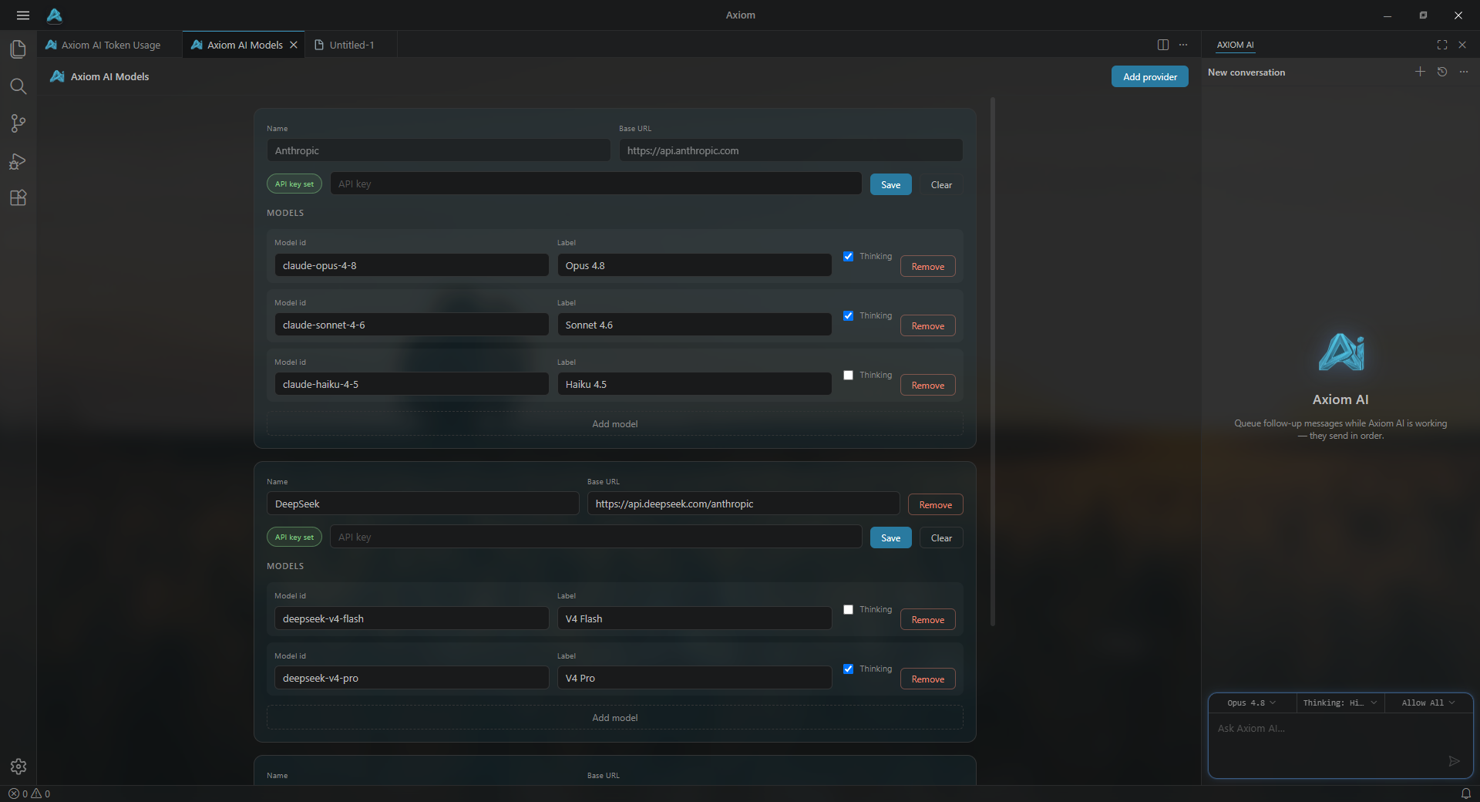
Task: Edit the claude-haiku-4-5 model id field
Action: point(412,384)
